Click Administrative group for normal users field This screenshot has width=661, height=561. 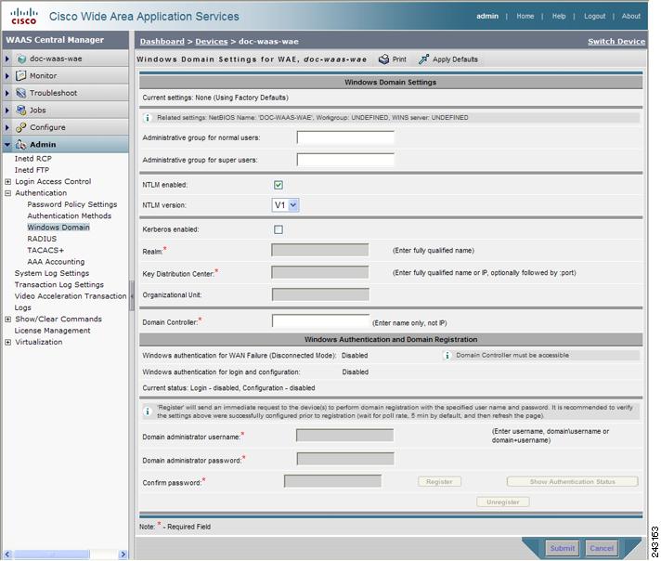click(345, 137)
